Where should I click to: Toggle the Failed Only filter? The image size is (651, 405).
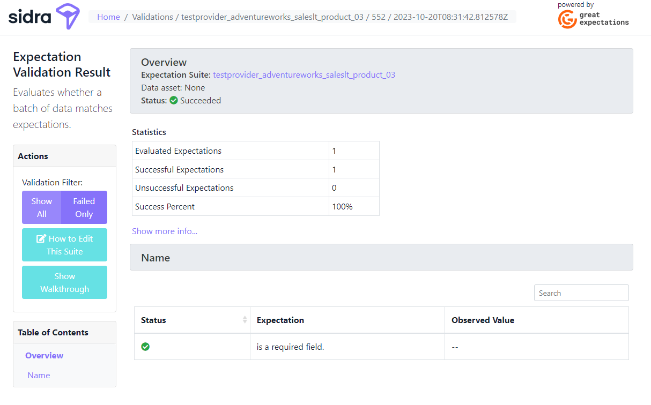coord(84,207)
